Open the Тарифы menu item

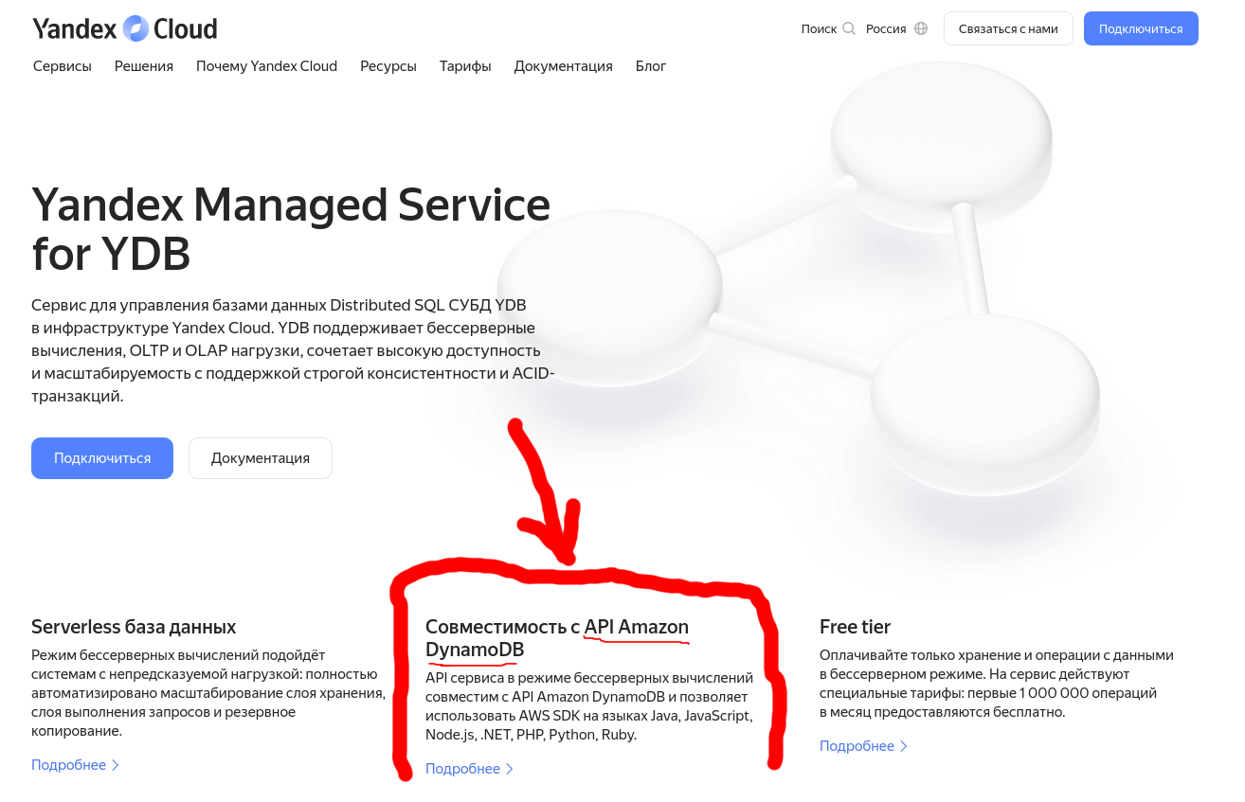coord(465,66)
